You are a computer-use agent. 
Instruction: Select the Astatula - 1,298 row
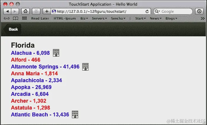point(31,108)
